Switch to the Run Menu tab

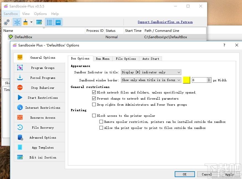(103, 59)
